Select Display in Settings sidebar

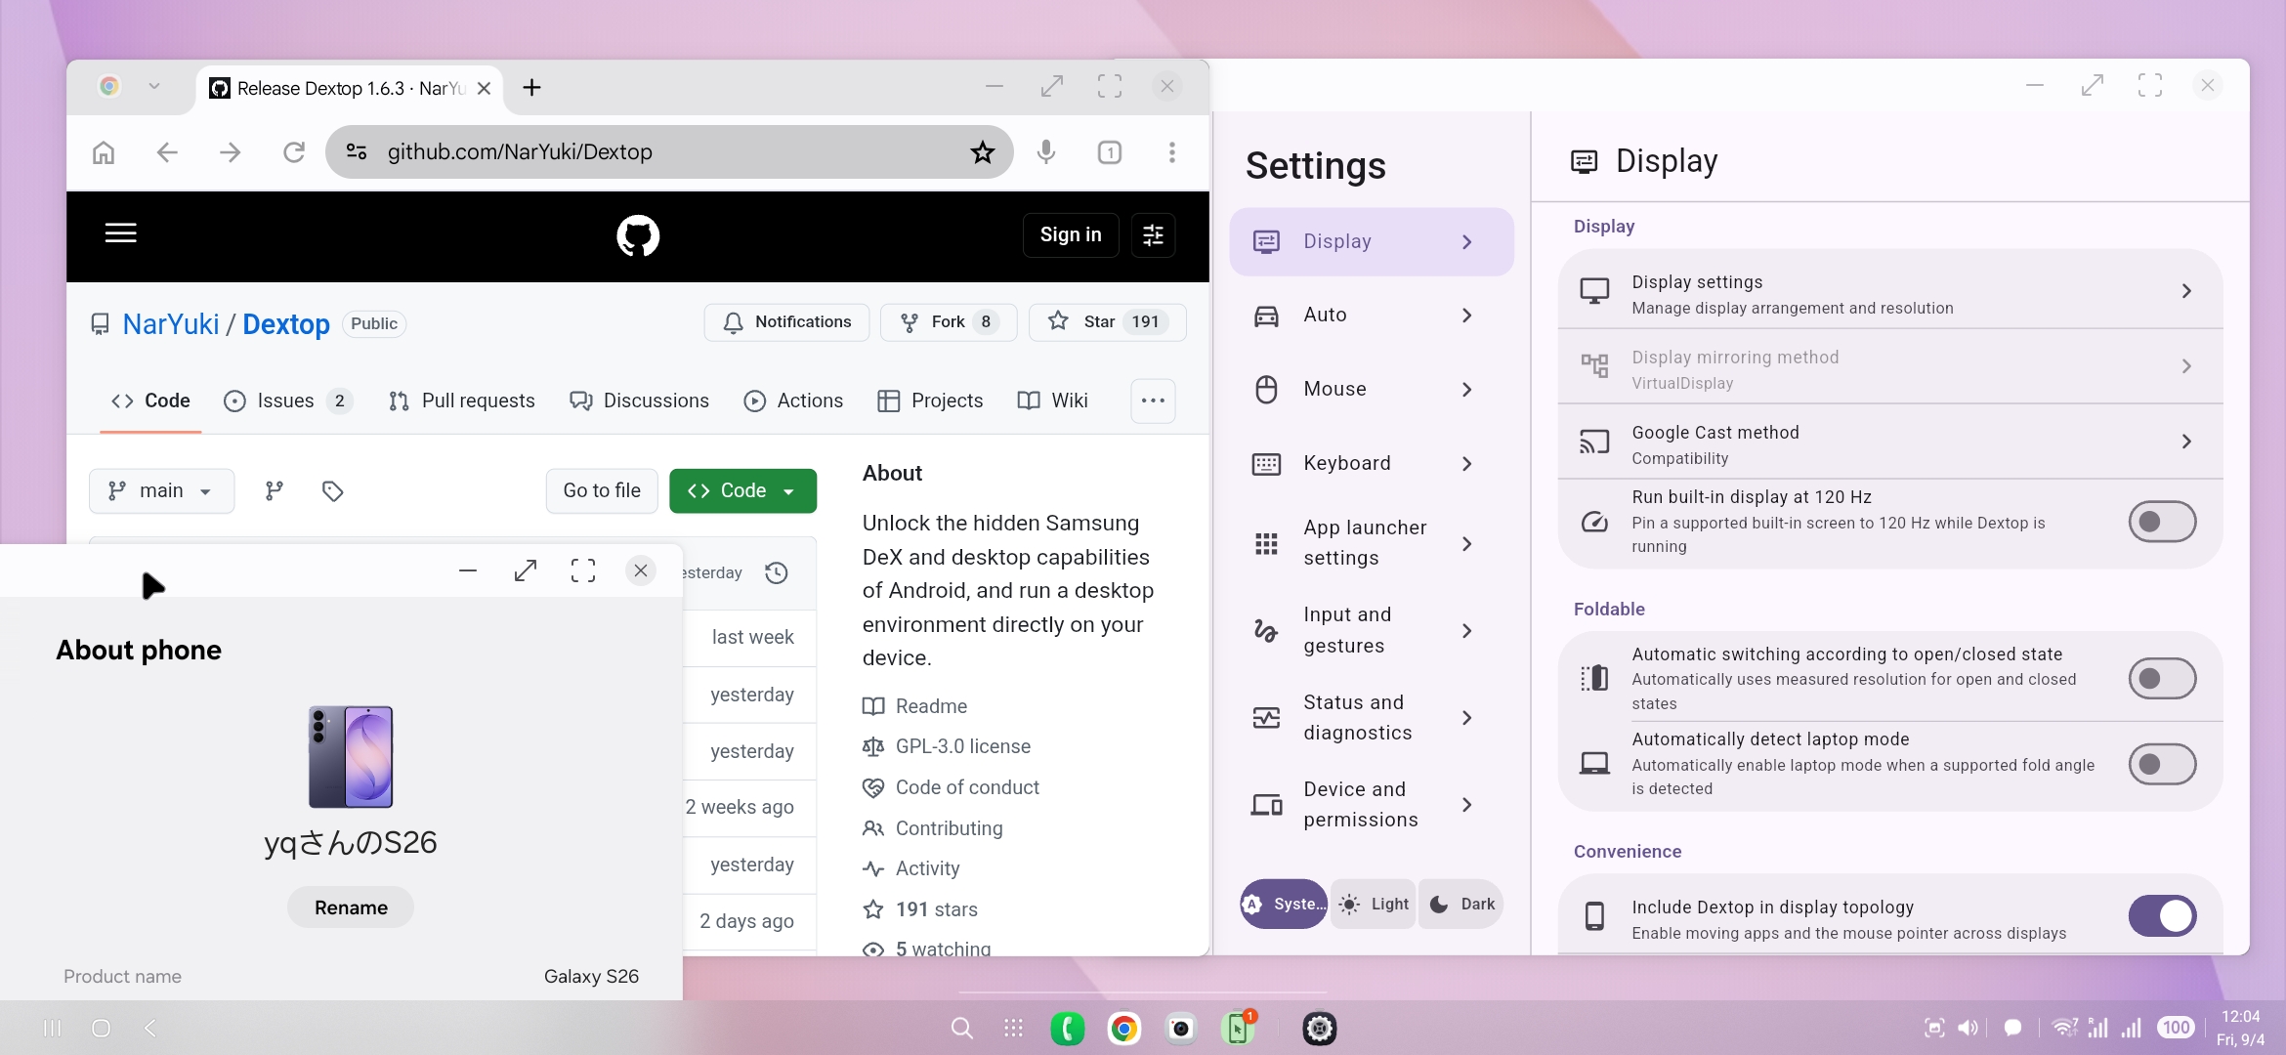[1372, 242]
